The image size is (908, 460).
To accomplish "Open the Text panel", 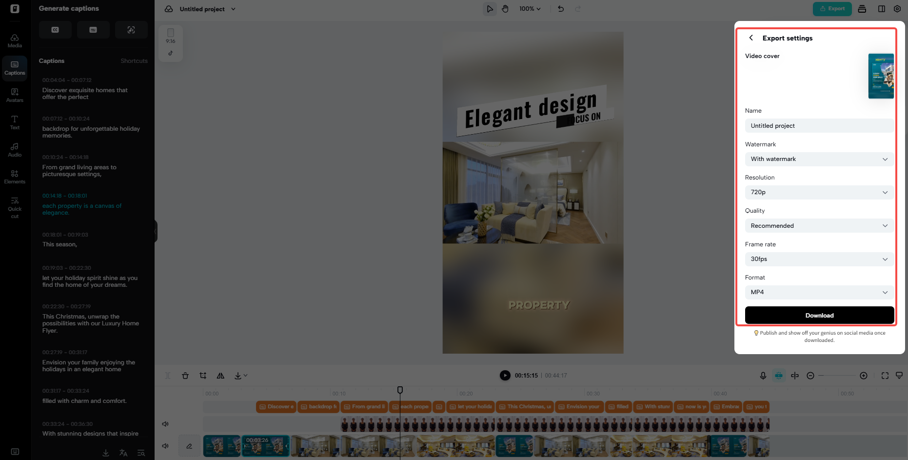I will click(14, 121).
